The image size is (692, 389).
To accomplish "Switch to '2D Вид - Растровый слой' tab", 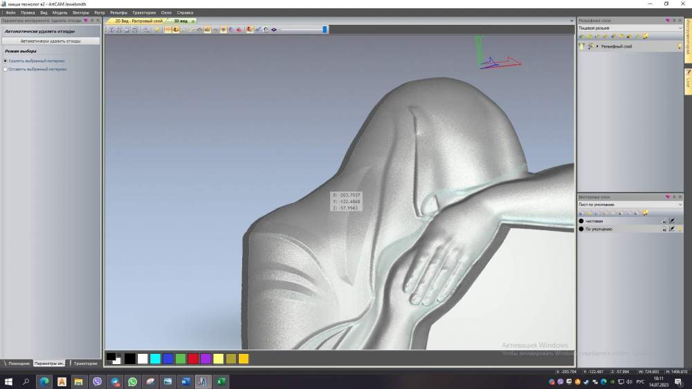I will [x=138, y=21].
